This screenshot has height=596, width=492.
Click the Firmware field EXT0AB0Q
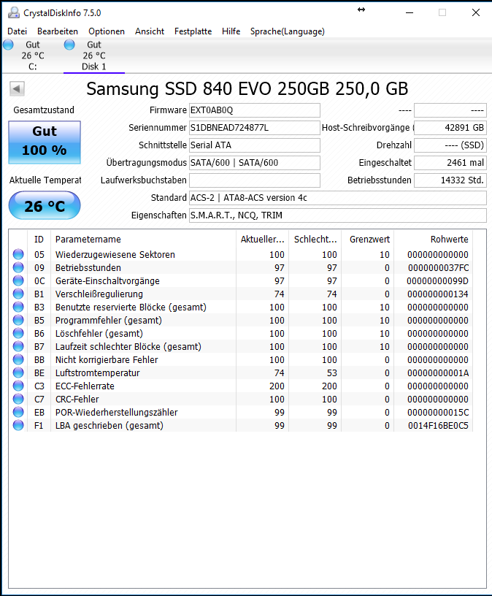pos(255,110)
